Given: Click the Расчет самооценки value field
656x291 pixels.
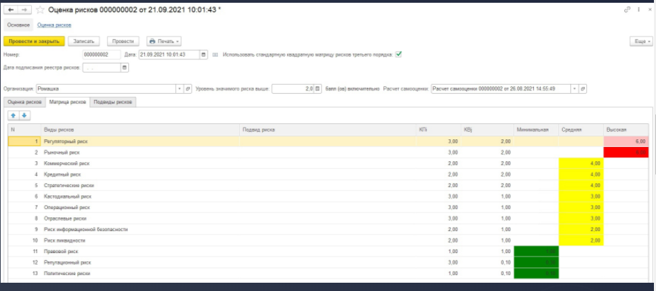Looking at the screenshot, I should coord(501,89).
